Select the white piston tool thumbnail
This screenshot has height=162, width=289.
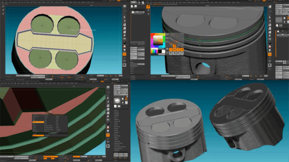[117, 100]
